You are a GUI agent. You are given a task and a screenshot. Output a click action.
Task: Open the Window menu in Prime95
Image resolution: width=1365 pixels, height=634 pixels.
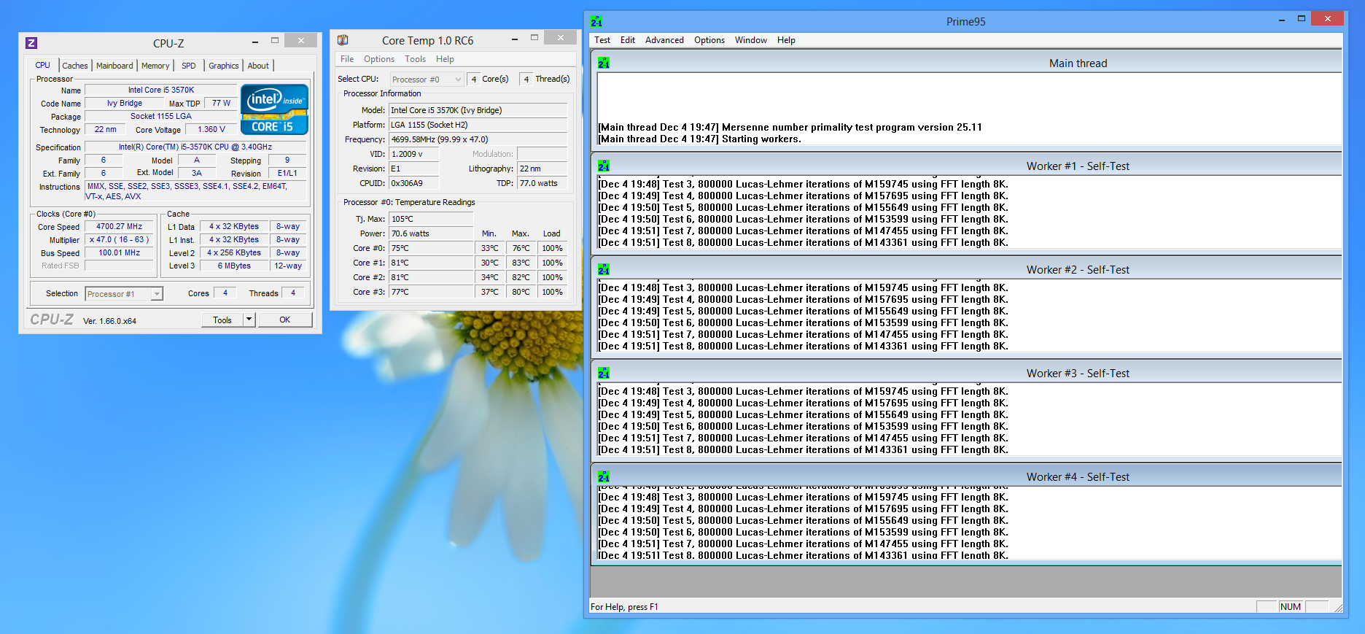click(x=751, y=40)
